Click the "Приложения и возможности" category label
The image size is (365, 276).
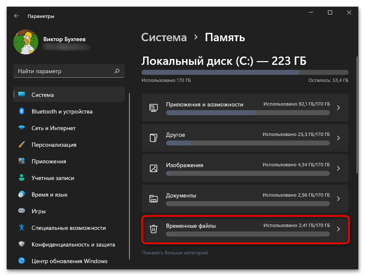pos(205,104)
